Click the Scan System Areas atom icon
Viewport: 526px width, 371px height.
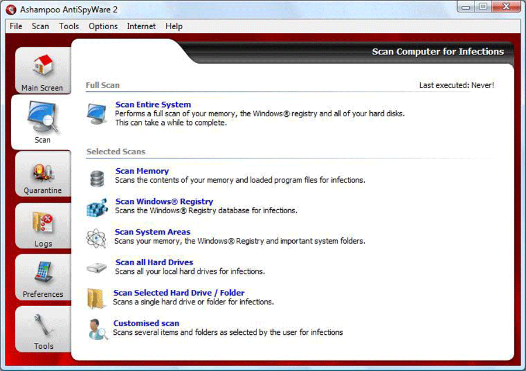[x=96, y=238]
